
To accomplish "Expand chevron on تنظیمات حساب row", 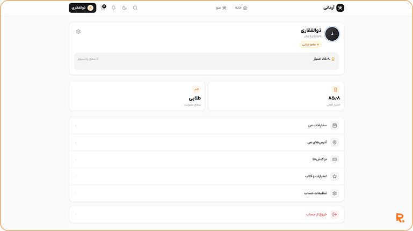I will pyautogui.click(x=76, y=193).
